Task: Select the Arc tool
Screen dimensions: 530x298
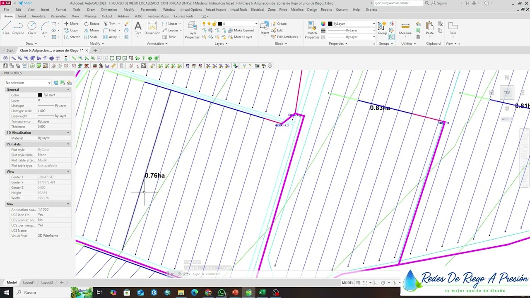Action: [x=44, y=28]
